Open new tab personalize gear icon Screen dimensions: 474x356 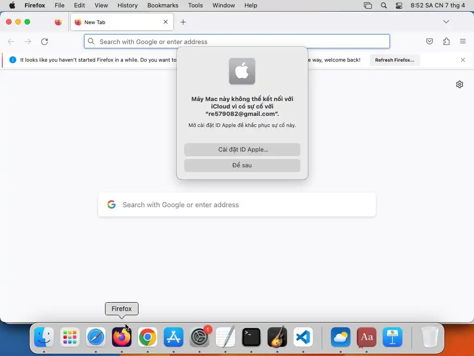pos(460,84)
